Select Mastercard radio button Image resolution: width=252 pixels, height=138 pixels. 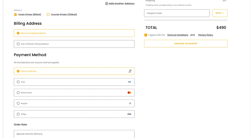click(x=18, y=93)
